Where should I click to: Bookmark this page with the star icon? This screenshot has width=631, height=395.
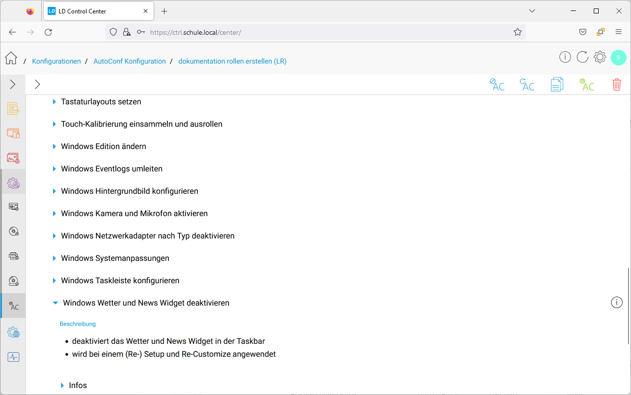pyautogui.click(x=518, y=32)
